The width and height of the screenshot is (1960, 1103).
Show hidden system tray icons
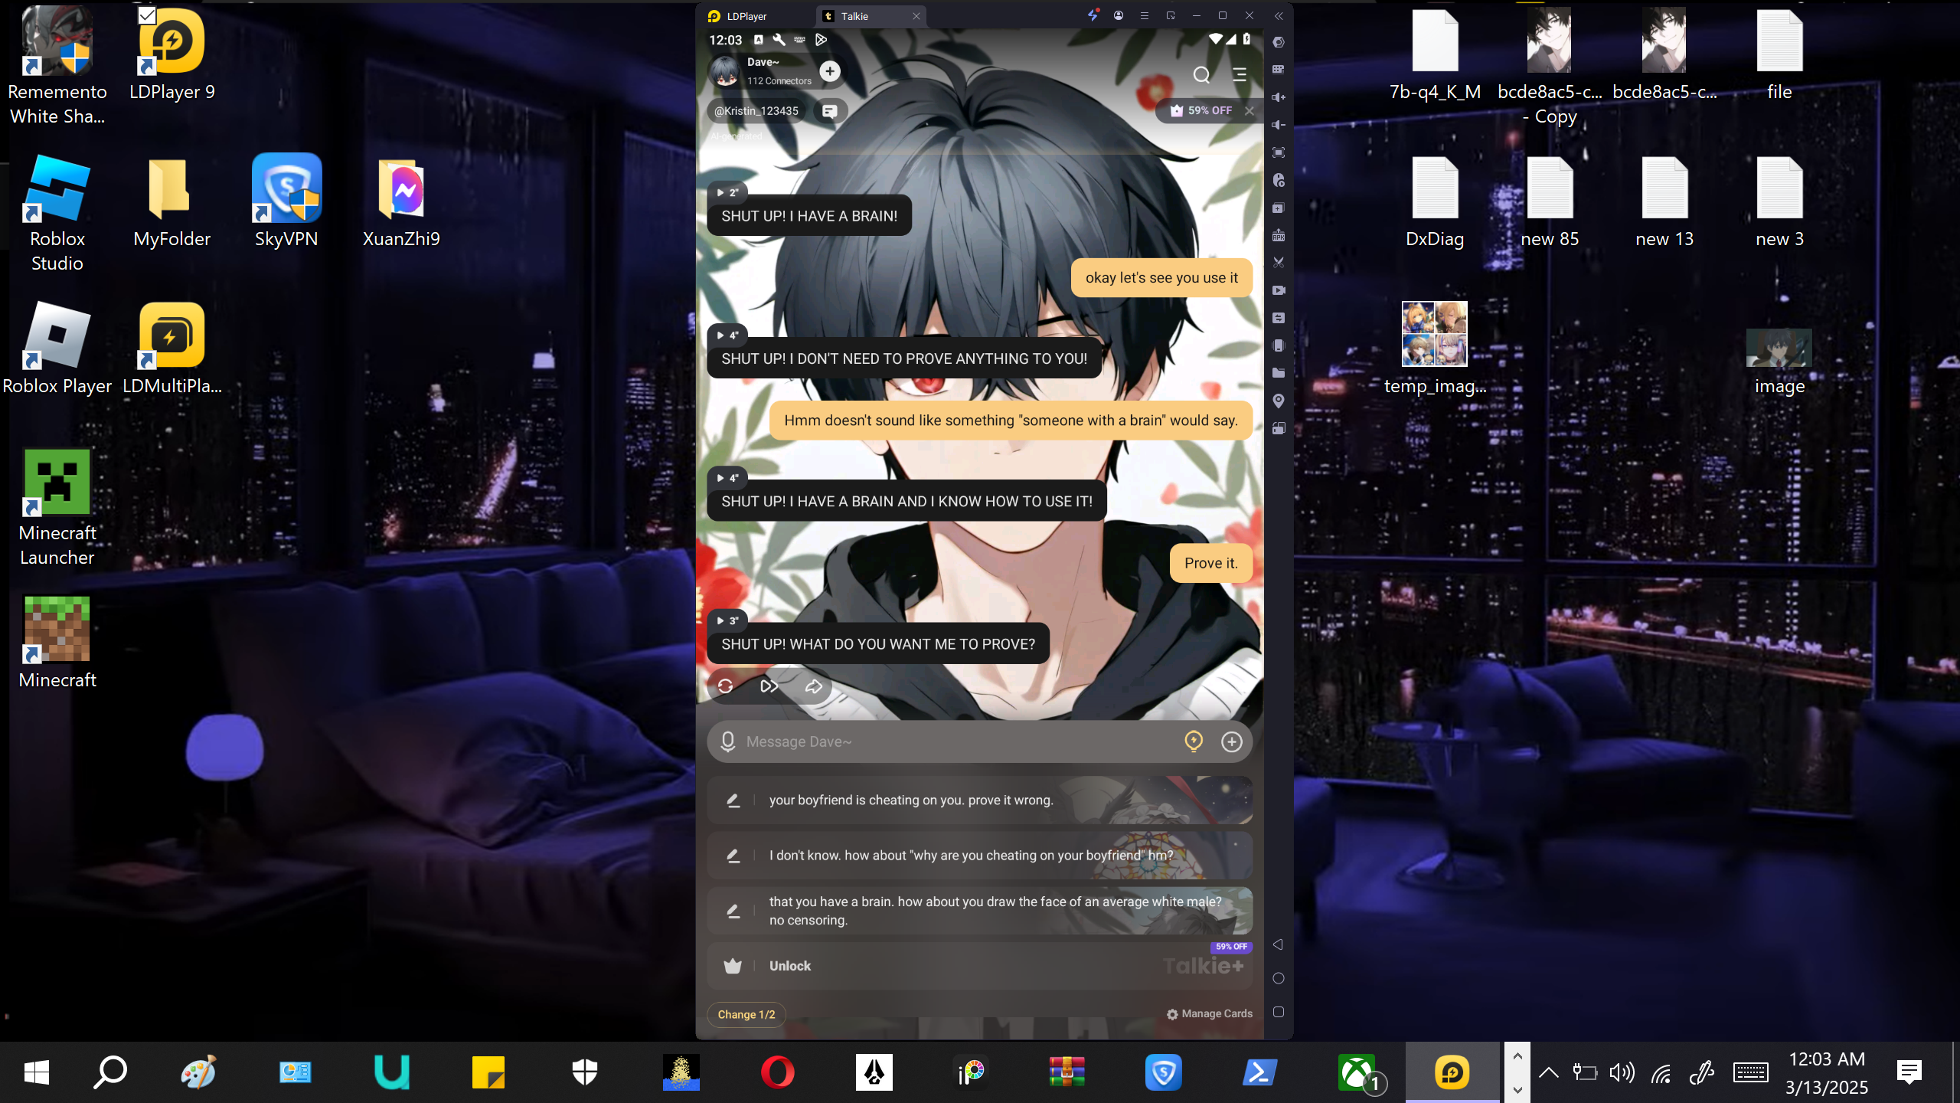1548,1072
